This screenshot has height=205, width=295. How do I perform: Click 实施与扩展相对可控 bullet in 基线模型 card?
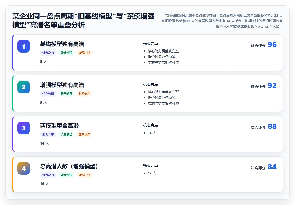[163, 63]
